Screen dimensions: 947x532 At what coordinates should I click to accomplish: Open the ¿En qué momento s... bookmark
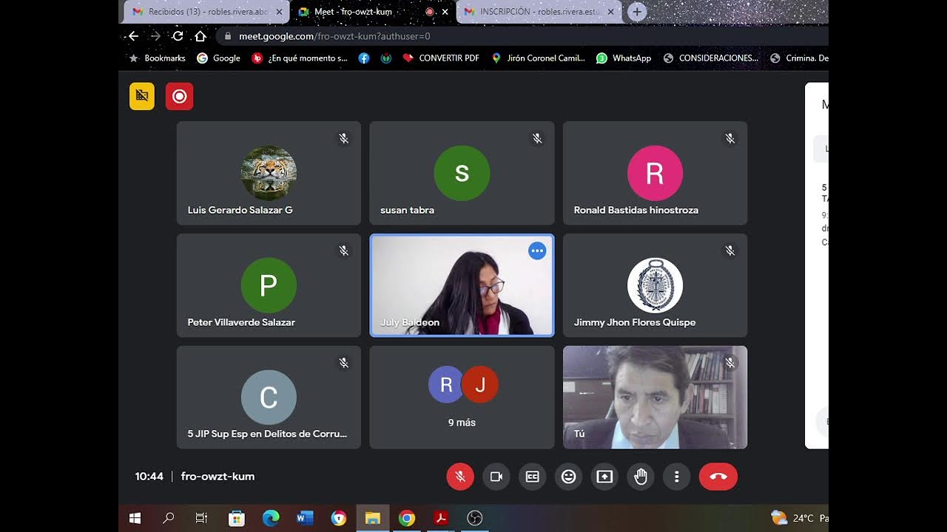pos(300,58)
